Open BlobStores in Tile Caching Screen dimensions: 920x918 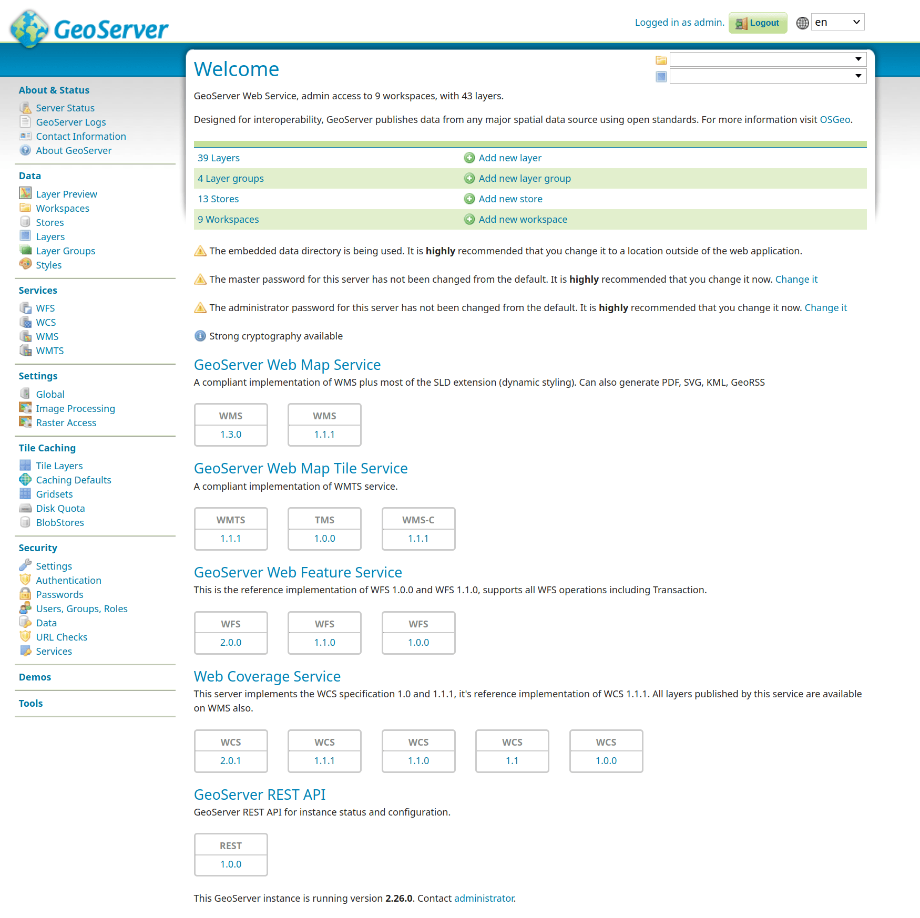click(60, 522)
